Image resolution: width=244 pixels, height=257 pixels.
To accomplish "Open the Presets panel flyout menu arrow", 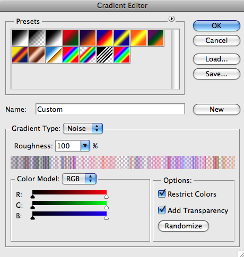I will coord(171,19).
